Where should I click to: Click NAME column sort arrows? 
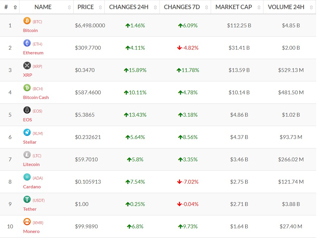pyautogui.click(x=69, y=7)
